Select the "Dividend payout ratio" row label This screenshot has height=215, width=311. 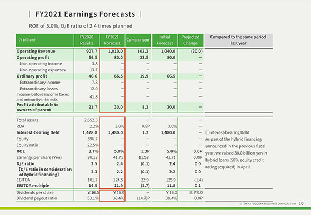[x=37, y=198]
